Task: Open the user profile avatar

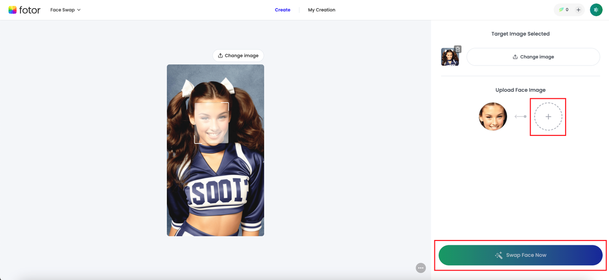Action: [x=596, y=10]
